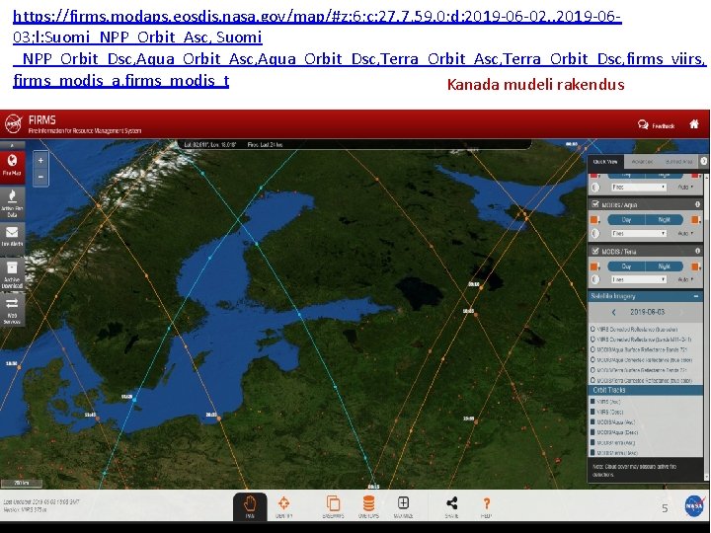The width and height of the screenshot is (711, 533).
Task: Show info for the MODIS / Terra layer
Action: (x=697, y=251)
